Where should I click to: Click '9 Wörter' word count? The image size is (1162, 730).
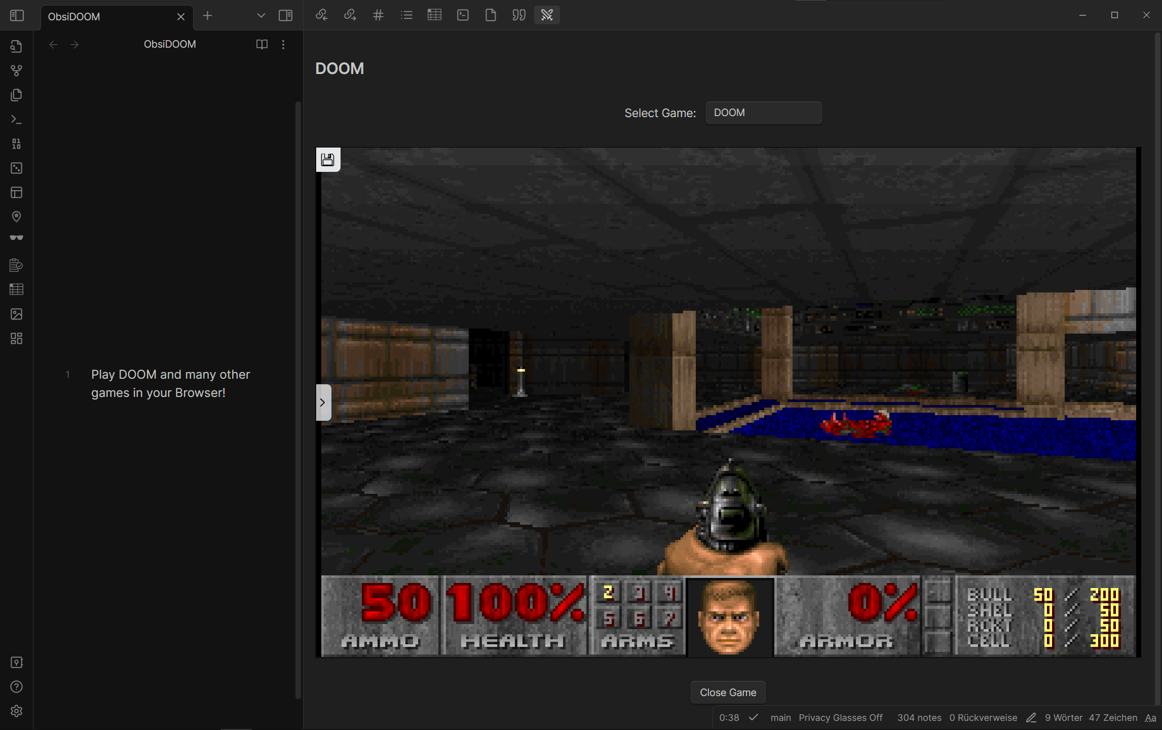tap(1064, 718)
